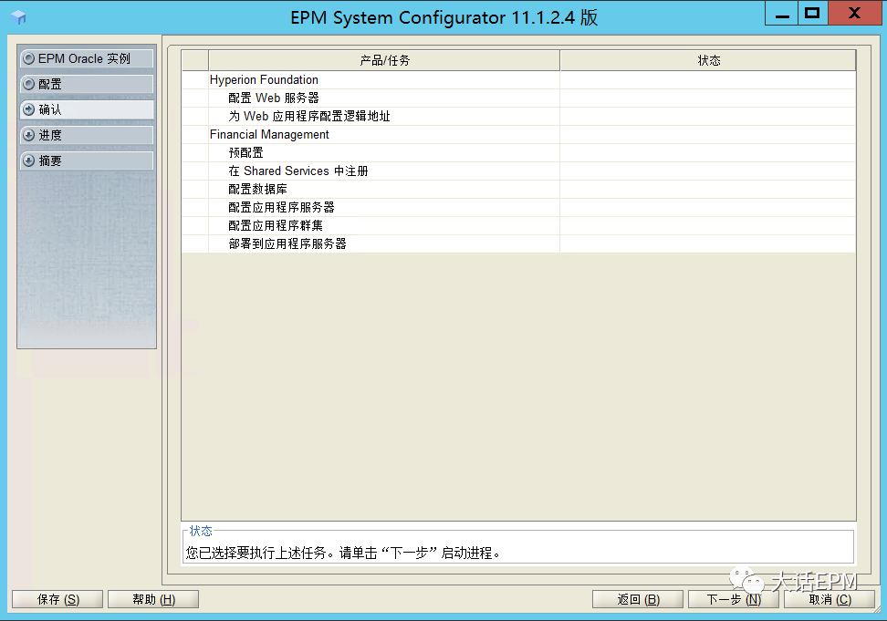Select the 进度 wizard step
This screenshot has width=887, height=621.
87,135
